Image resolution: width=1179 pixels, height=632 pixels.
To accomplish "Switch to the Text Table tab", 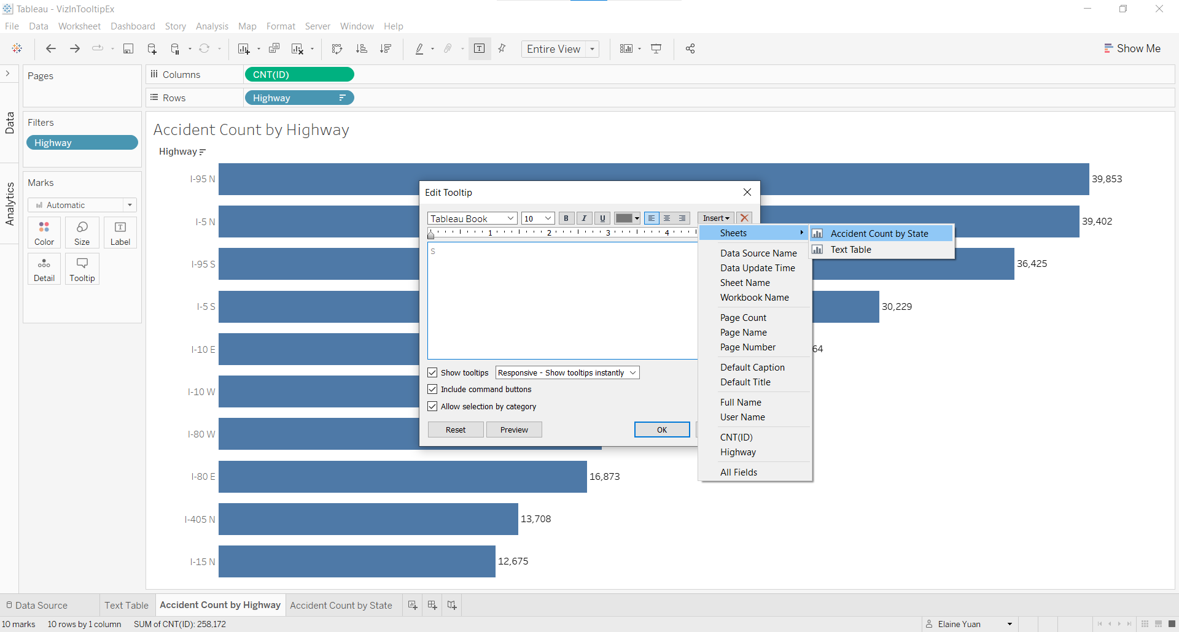I will pyautogui.click(x=126, y=606).
